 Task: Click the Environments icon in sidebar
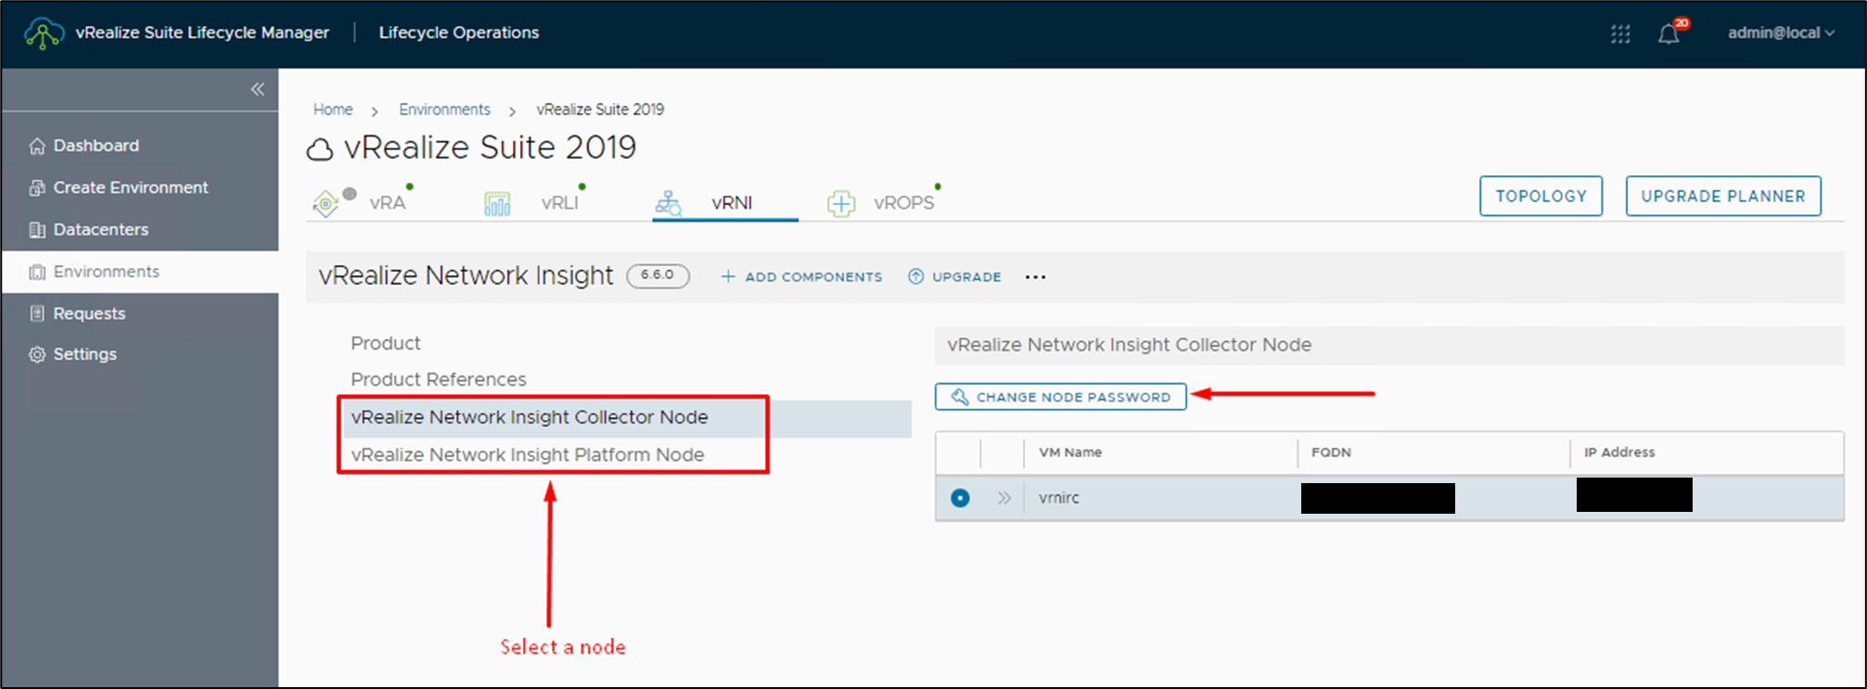click(37, 272)
